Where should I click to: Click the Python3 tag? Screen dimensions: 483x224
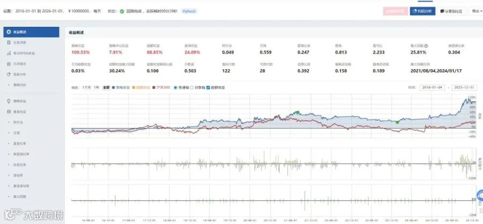pos(189,11)
